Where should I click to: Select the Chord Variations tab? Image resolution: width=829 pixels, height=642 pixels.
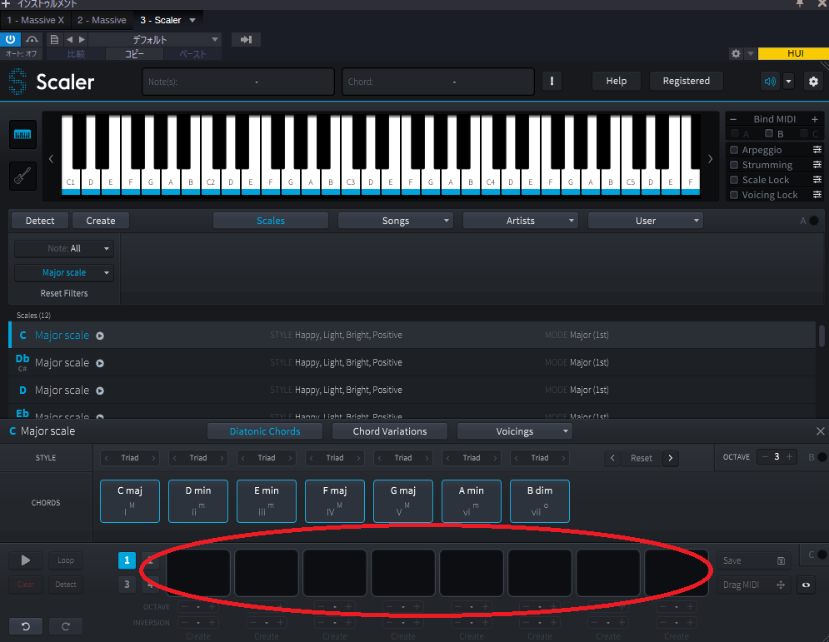[x=390, y=431]
